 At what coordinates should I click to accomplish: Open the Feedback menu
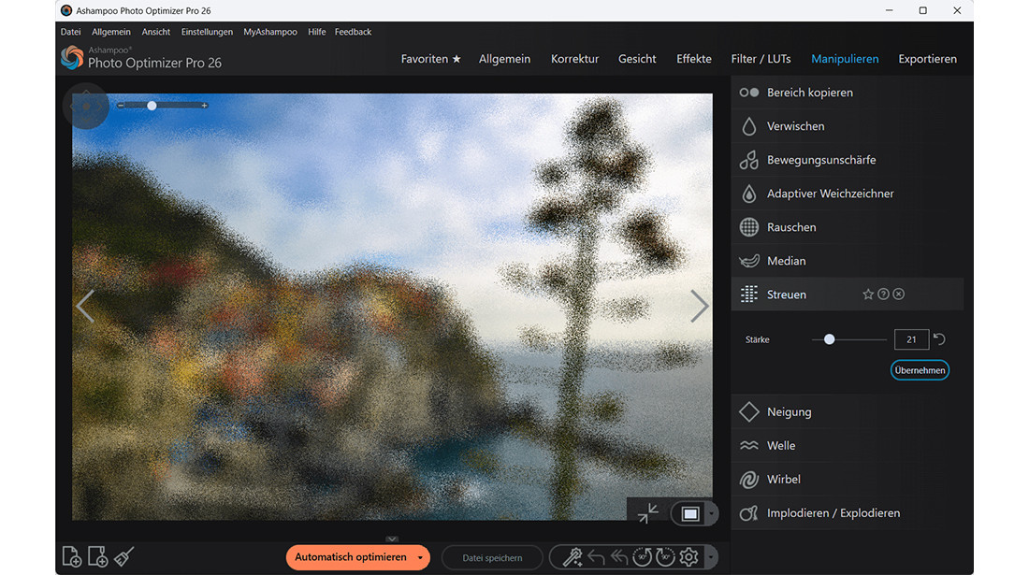[x=353, y=32]
